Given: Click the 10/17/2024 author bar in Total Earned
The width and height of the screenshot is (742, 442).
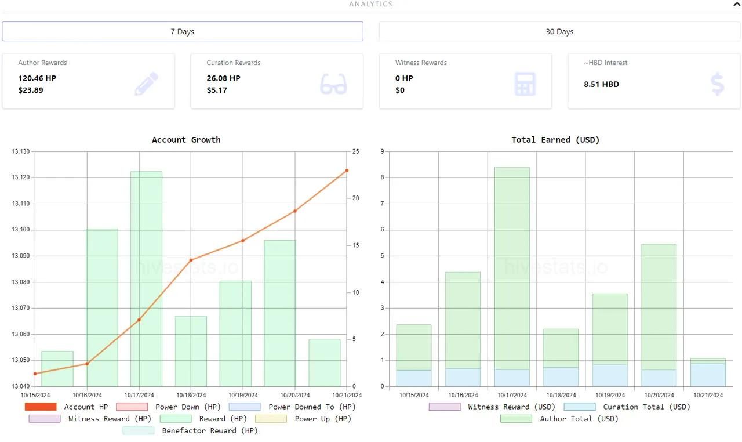Looking at the screenshot, I should (512, 269).
